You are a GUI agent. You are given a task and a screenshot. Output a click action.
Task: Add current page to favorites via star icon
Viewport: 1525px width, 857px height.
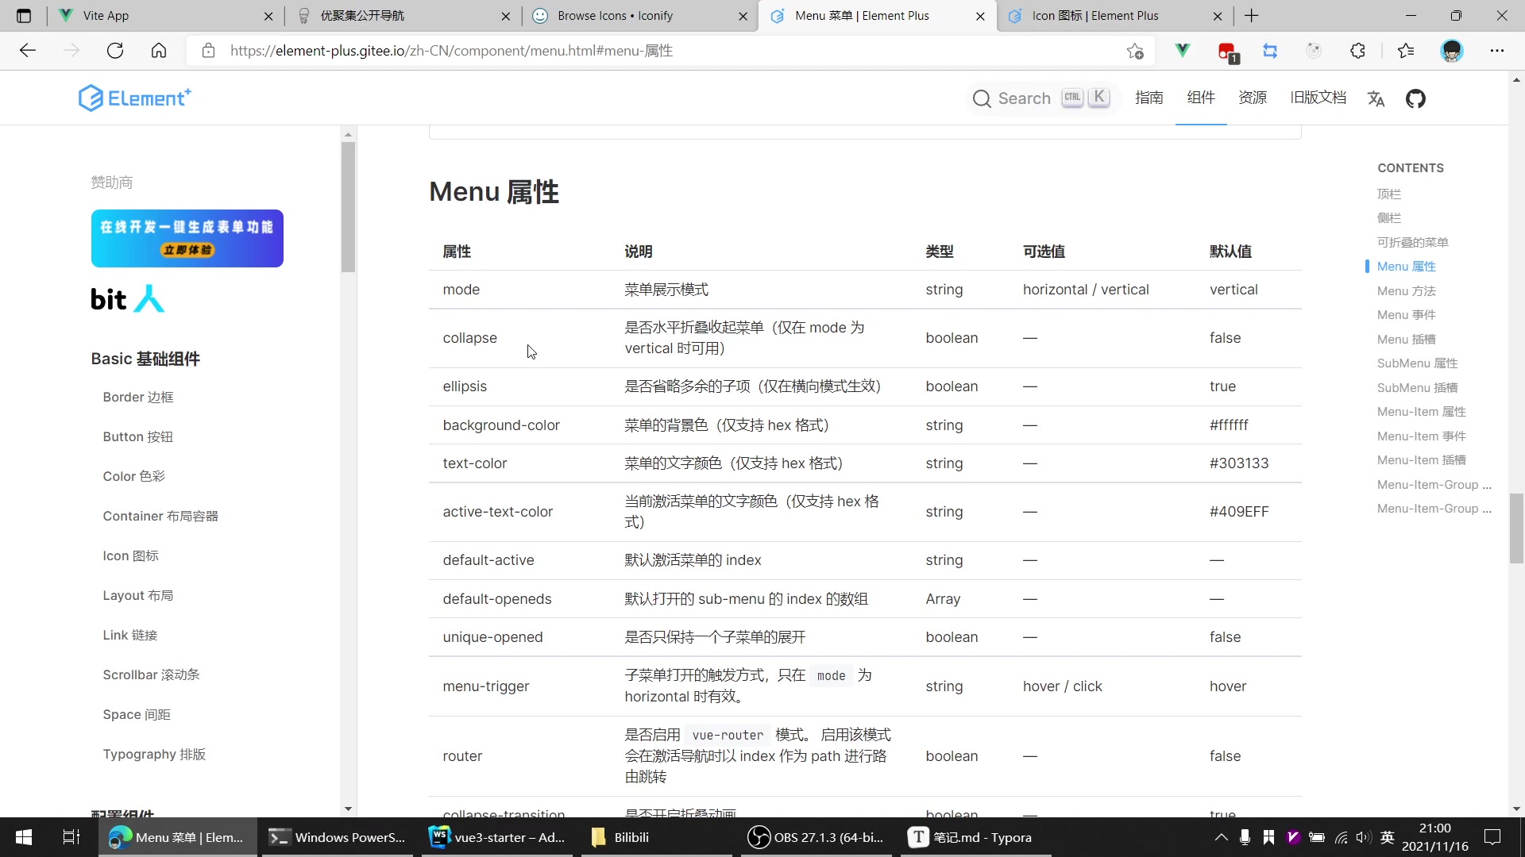point(1133,50)
